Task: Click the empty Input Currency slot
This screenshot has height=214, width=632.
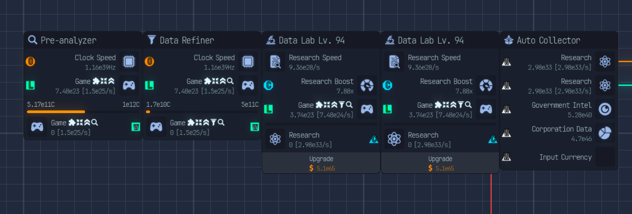Action: click(x=605, y=157)
